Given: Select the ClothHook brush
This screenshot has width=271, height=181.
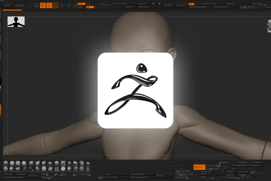Looking at the screenshot, I should pos(82,163).
